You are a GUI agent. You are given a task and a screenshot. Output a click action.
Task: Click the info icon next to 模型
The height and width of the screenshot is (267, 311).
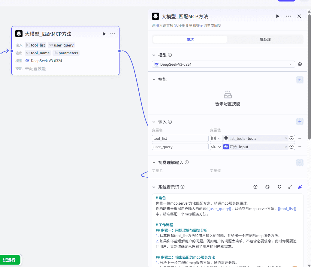tap(170, 55)
